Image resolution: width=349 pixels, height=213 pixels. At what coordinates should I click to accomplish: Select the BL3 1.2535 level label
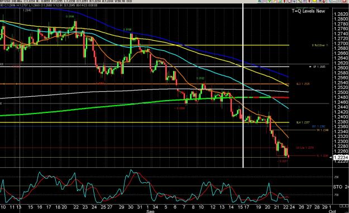(x=303, y=84)
